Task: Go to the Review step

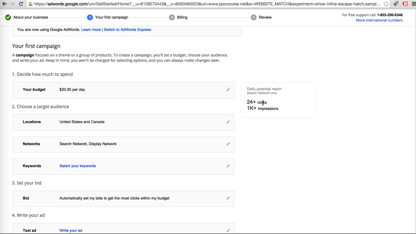Action: [x=265, y=17]
